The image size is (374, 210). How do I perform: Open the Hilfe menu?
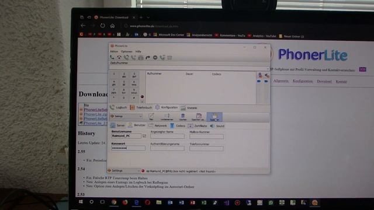[138, 51]
